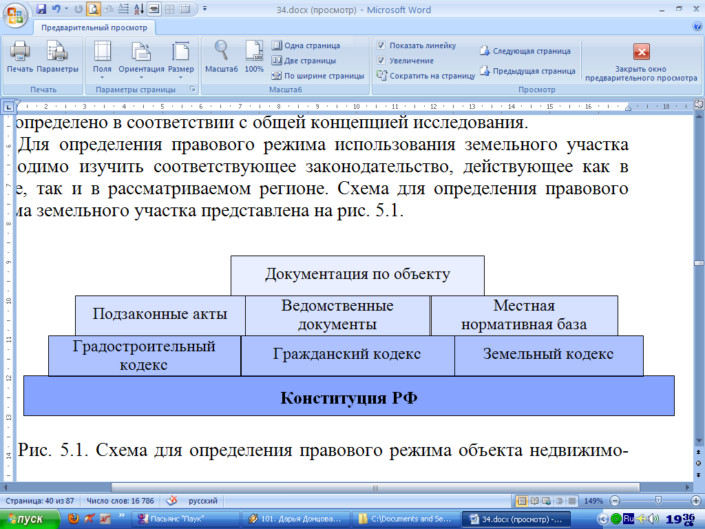705x529 pixels.
Task: Open word count Число слов: 16 786
Action: tap(120, 501)
